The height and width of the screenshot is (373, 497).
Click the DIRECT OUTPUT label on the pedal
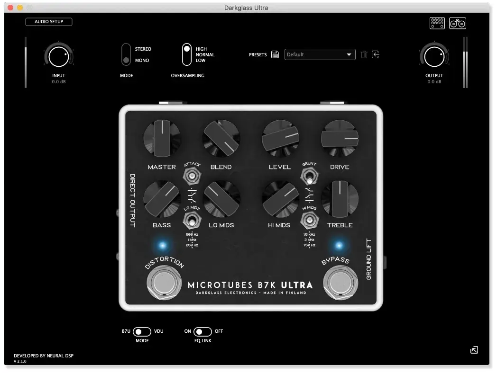coord(132,200)
